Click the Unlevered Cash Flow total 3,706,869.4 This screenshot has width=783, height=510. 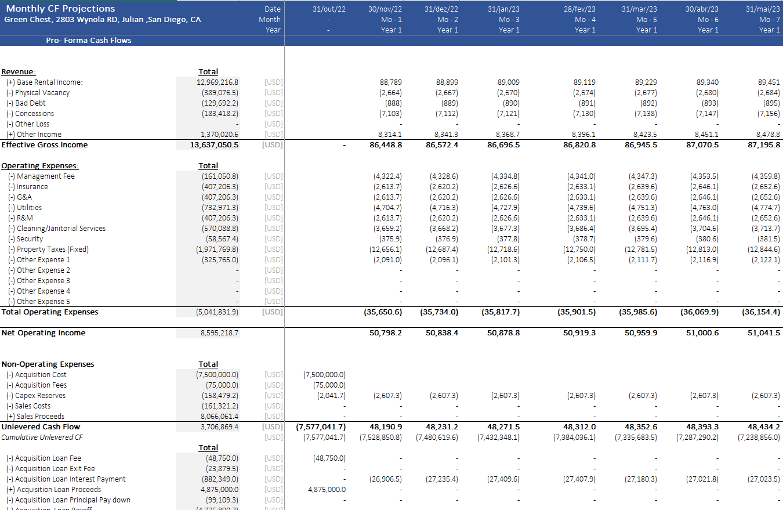point(218,427)
